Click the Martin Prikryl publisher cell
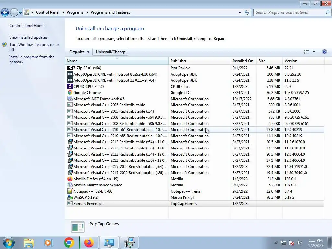 (182, 197)
